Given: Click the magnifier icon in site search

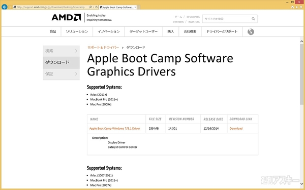Looking at the screenshot, I should pos(253,19).
